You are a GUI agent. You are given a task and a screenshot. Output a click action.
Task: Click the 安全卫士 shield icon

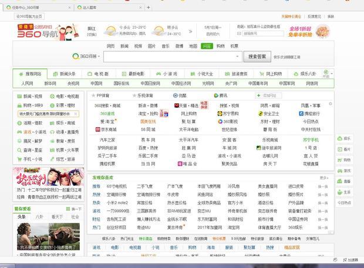pyautogui.click(x=261, y=114)
